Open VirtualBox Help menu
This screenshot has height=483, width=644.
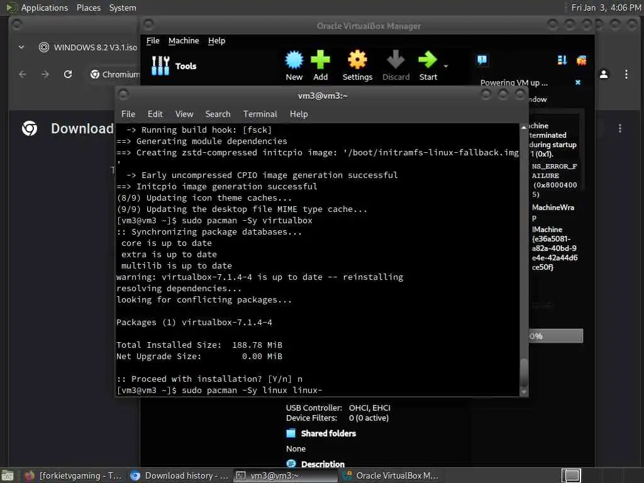tap(216, 41)
